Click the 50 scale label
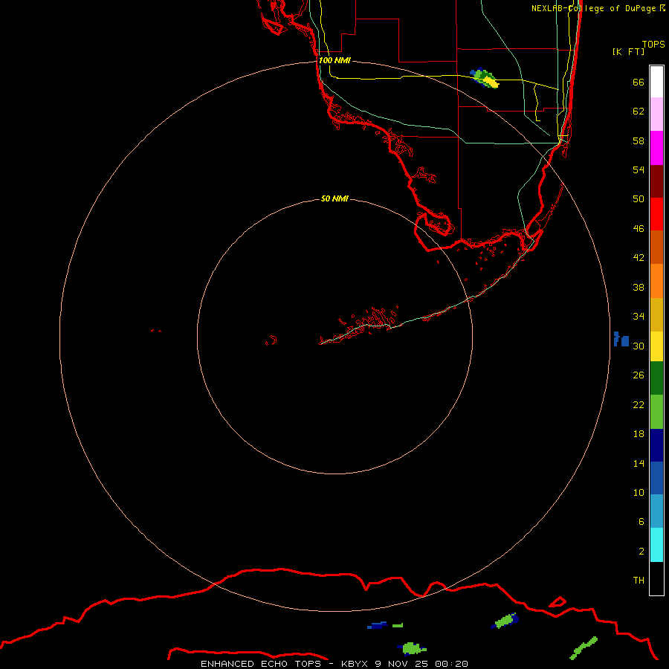669x669 pixels. pos(639,198)
